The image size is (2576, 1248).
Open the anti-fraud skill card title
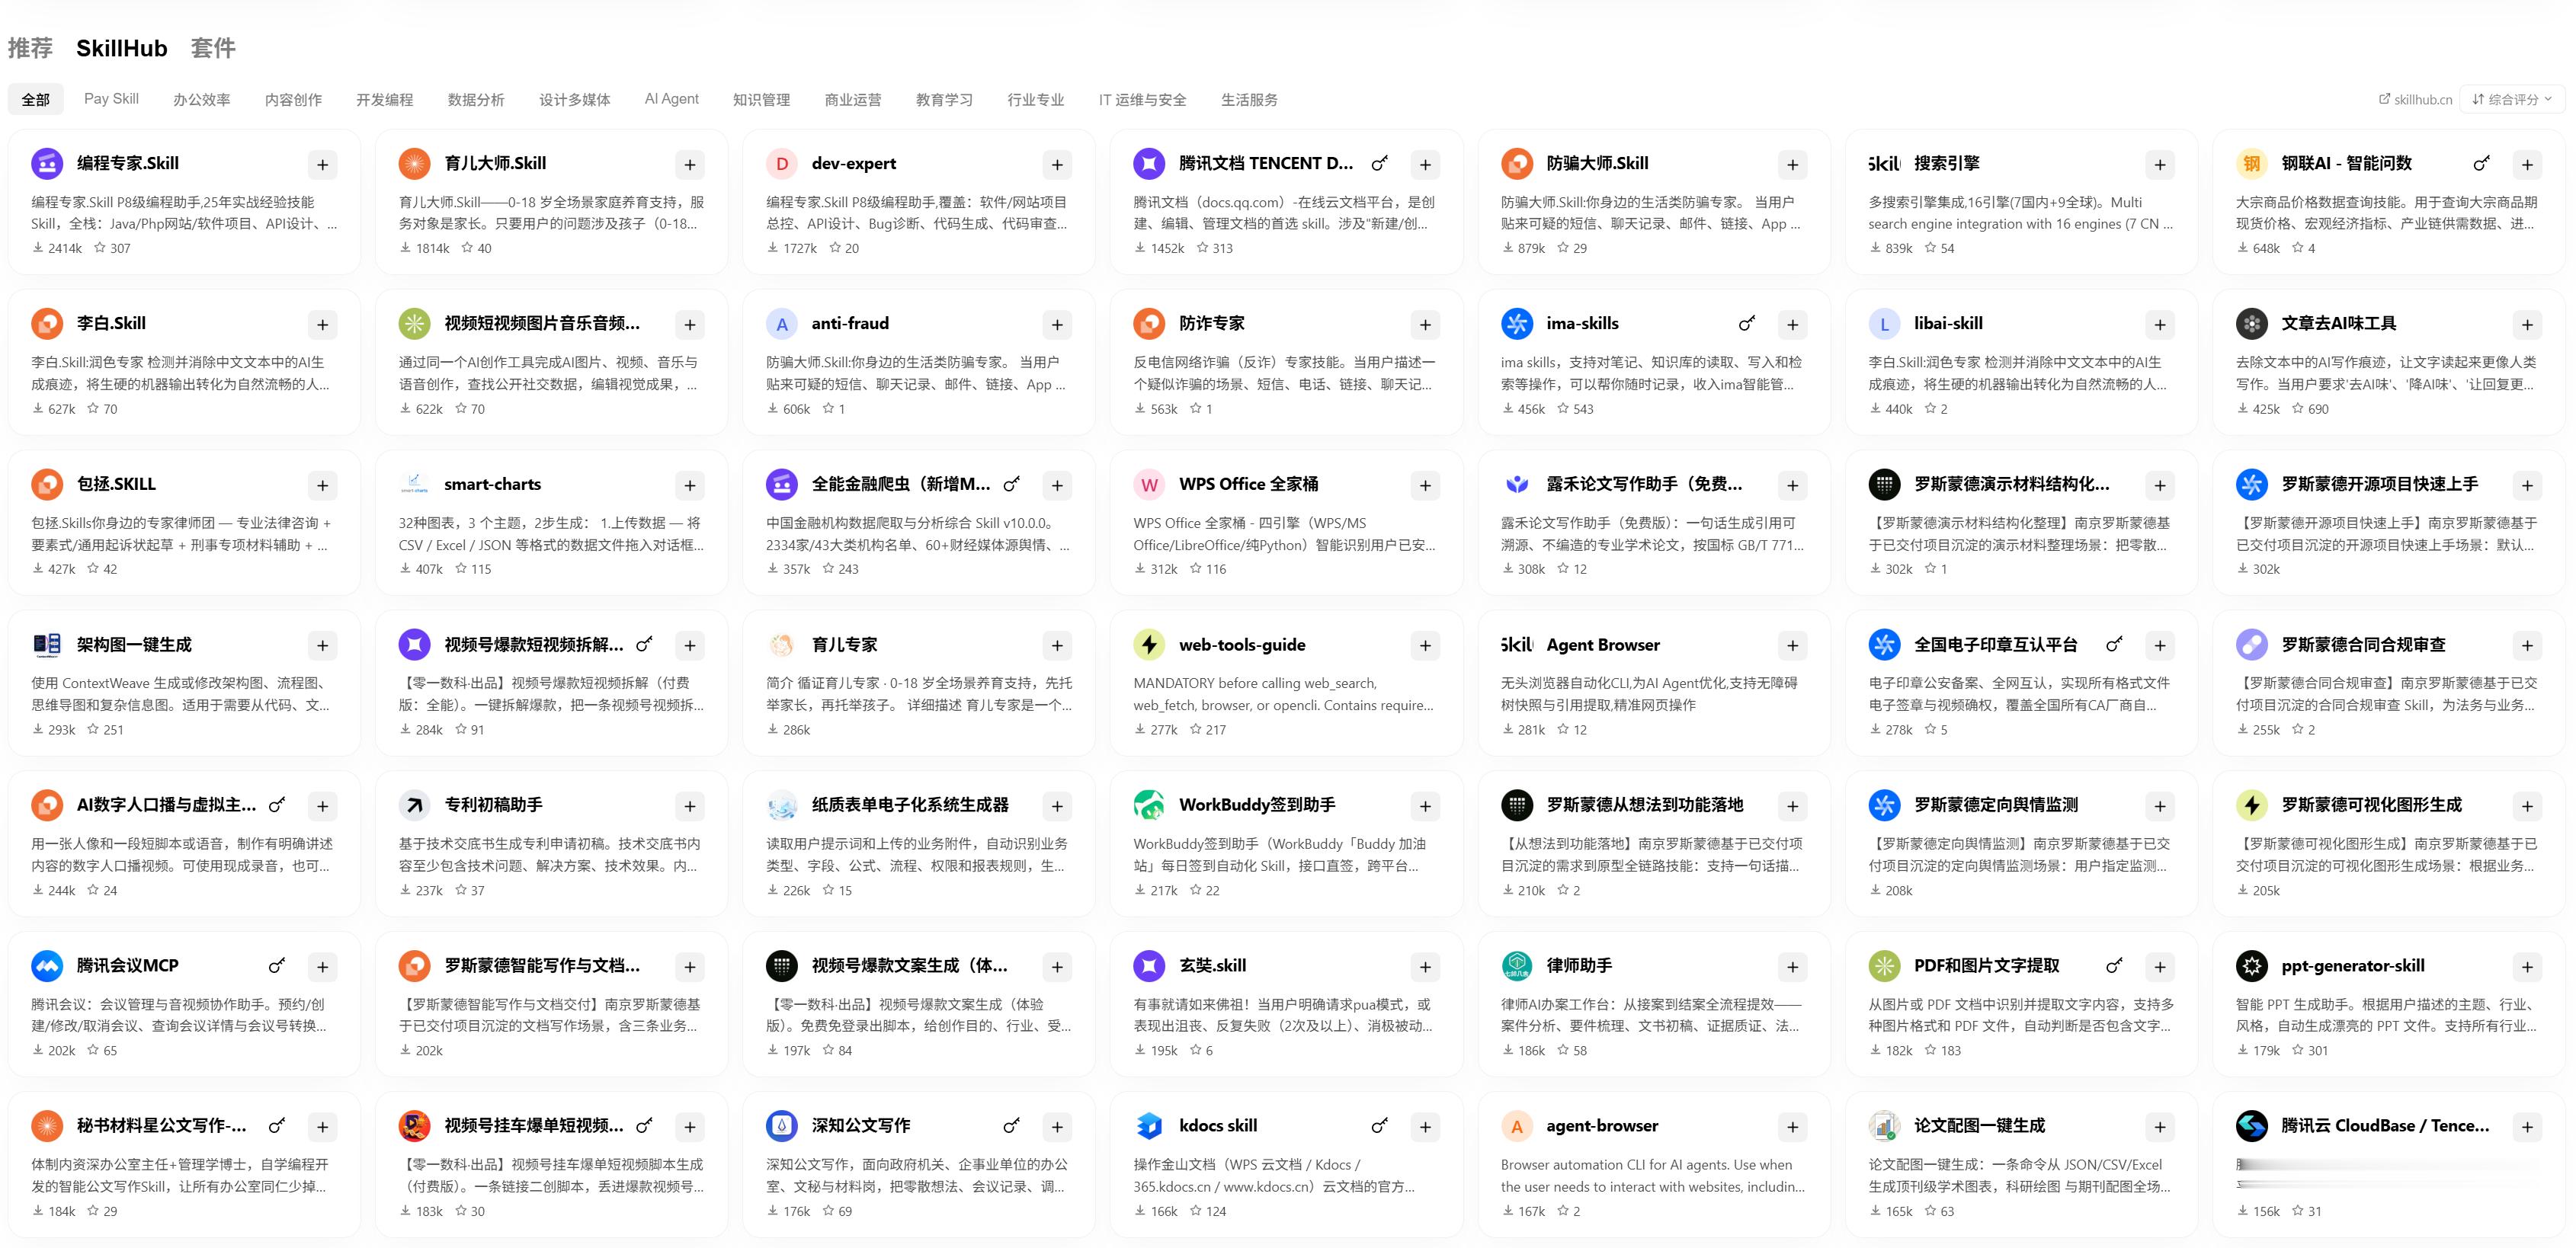tap(850, 323)
